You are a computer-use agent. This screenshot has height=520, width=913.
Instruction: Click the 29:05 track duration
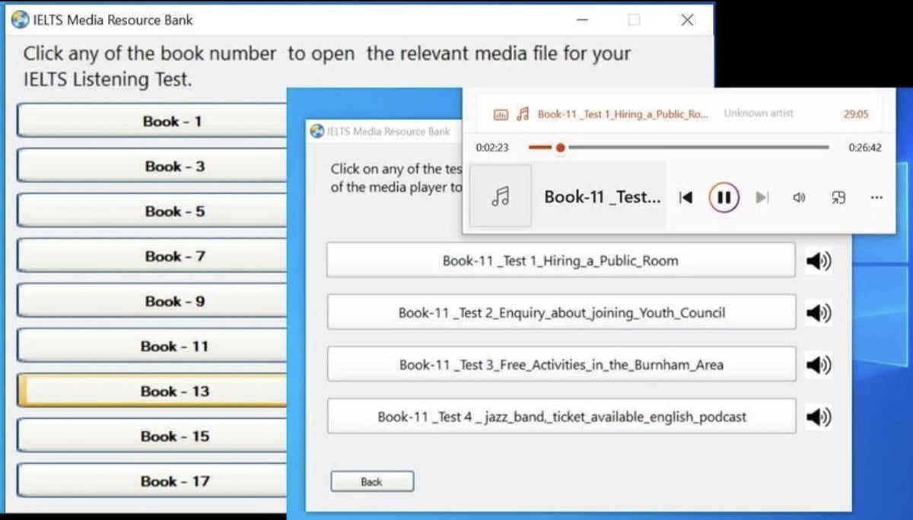tap(856, 114)
